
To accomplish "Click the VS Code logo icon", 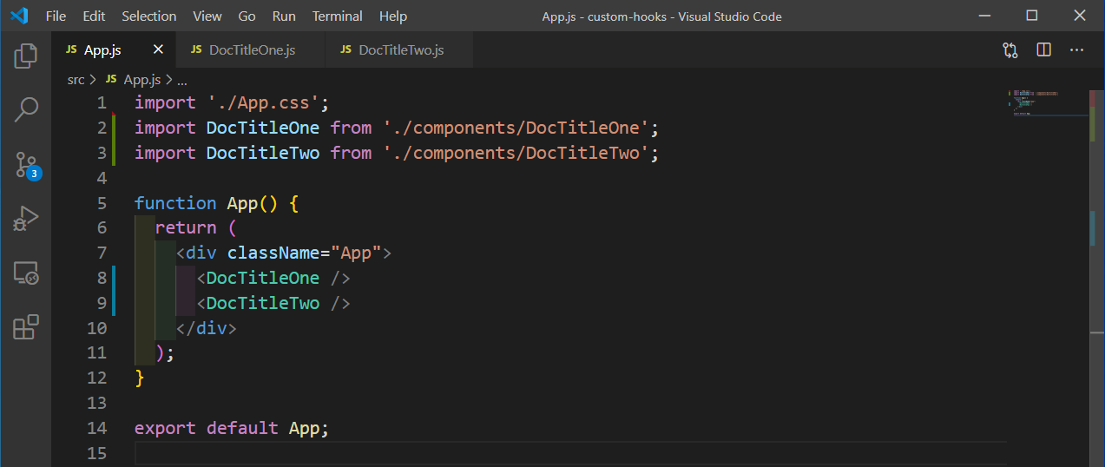I will (x=19, y=16).
